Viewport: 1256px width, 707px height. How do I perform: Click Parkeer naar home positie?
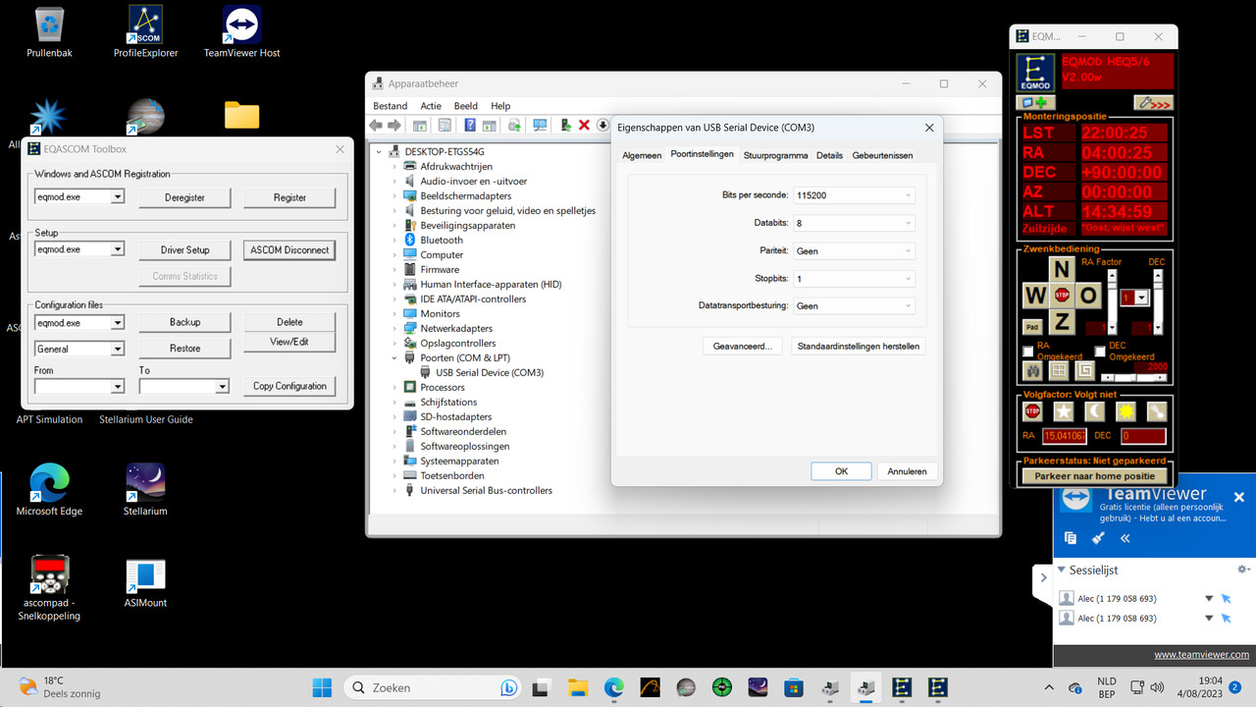[1094, 475]
